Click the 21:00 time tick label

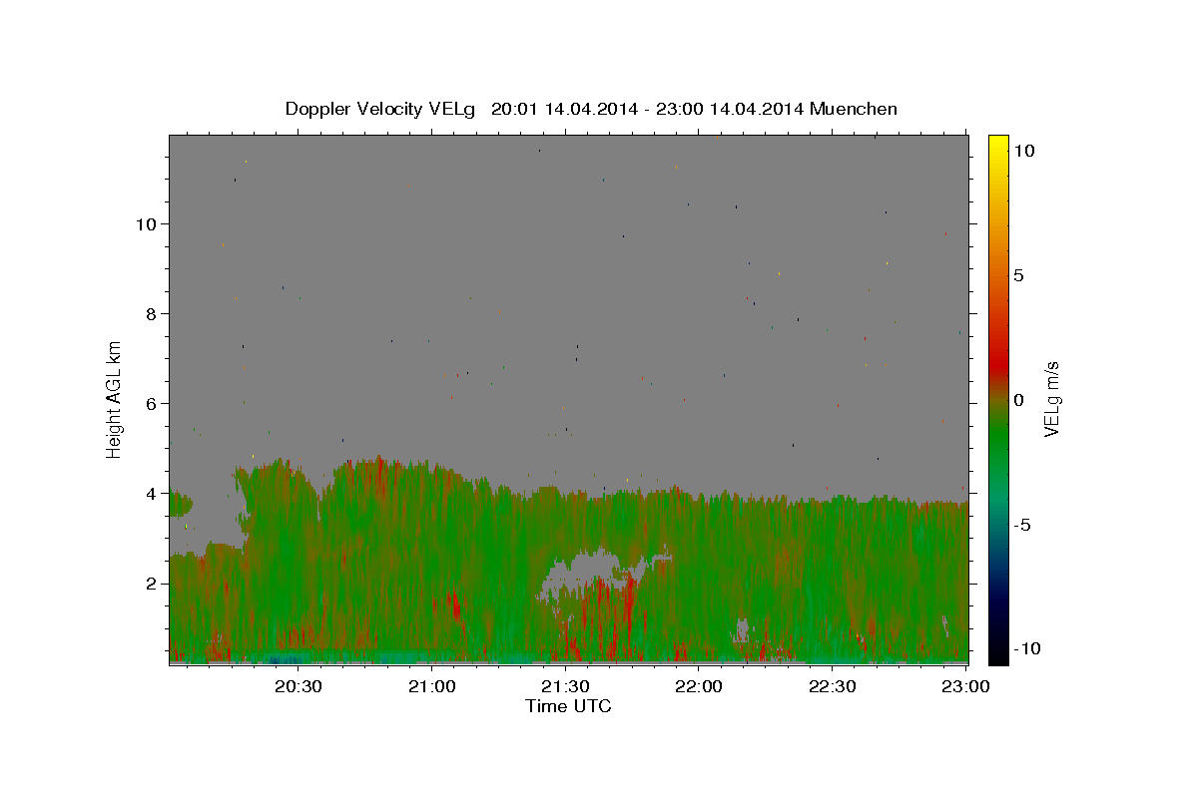(x=432, y=686)
